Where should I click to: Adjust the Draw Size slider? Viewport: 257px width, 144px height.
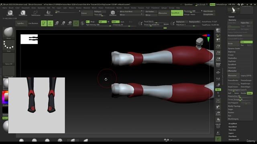point(157,25)
